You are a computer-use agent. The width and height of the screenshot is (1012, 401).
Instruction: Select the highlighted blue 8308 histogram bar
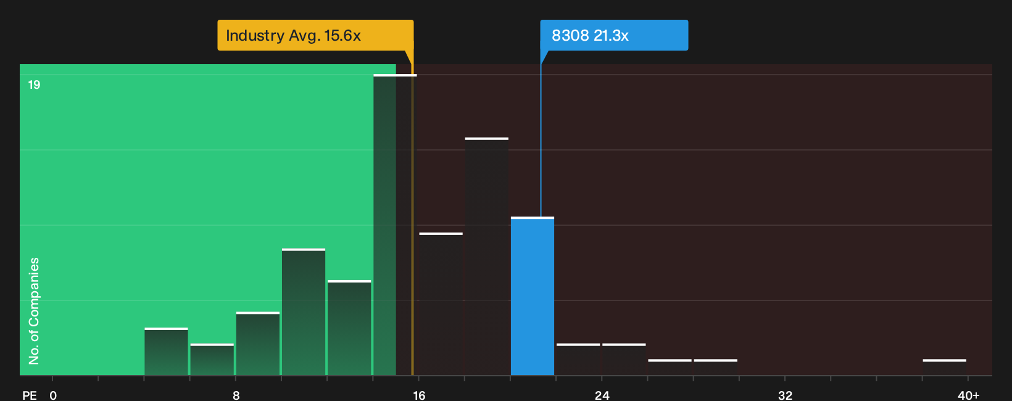click(533, 296)
